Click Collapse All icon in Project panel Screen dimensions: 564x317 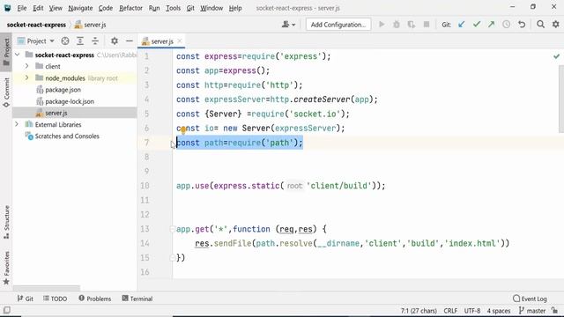(x=95, y=41)
